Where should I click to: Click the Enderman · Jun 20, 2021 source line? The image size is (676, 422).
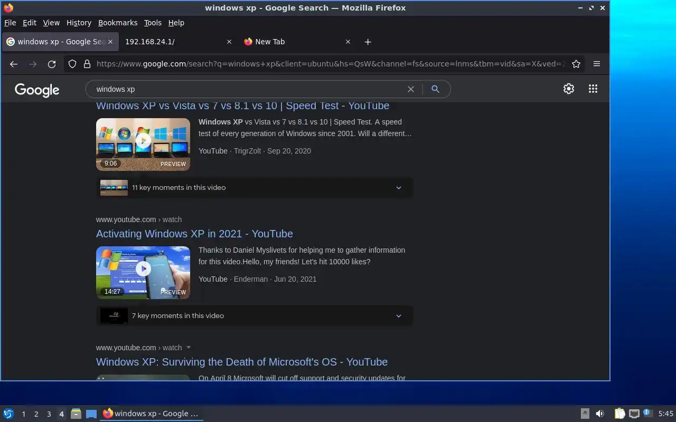(258, 279)
